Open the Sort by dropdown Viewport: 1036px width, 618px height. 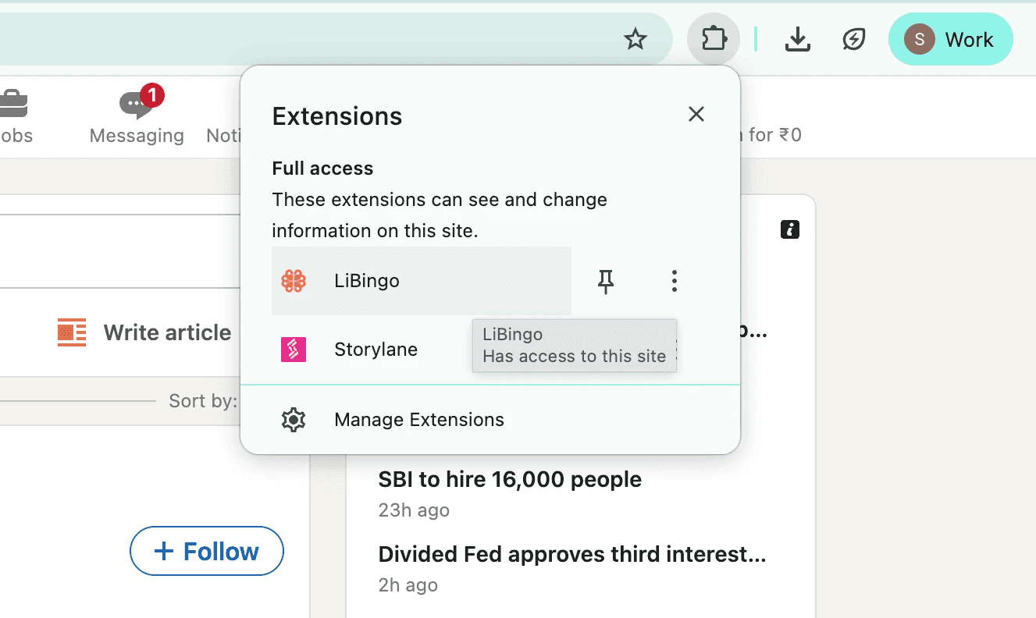point(203,401)
